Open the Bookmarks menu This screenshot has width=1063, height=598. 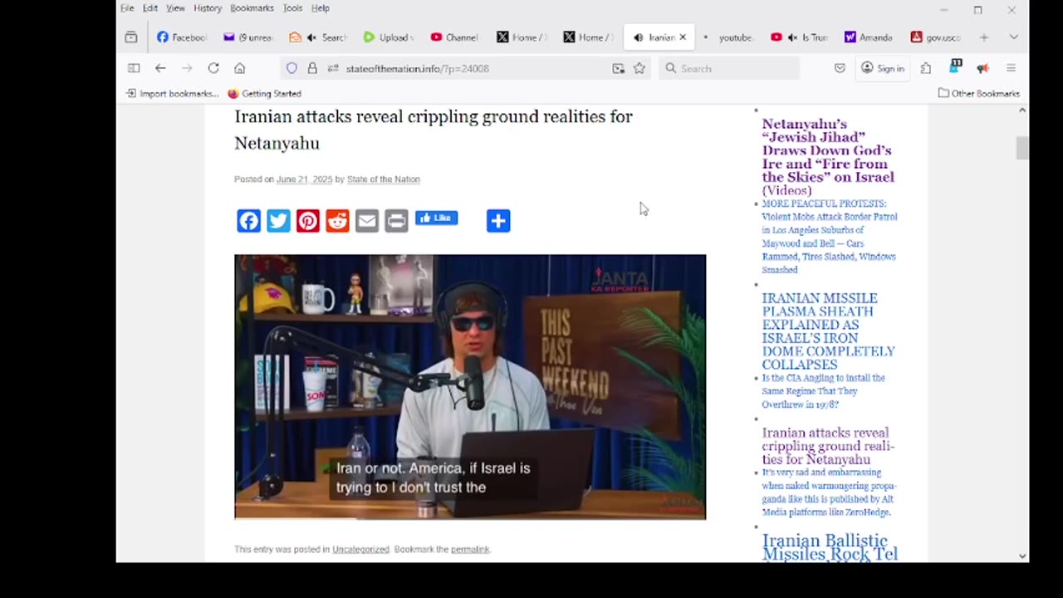click(252, 8)
